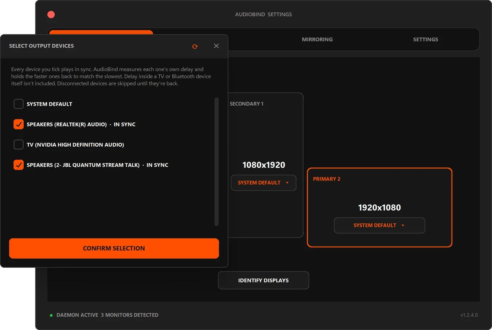Click the JBL Quantum In Sync status
The height and width of the screenshot is (330, 492).
click(x=157, y=165)
